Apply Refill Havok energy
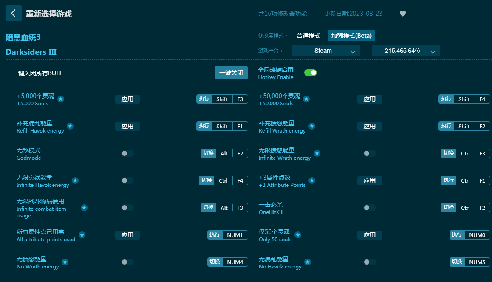This screenshot has width=492, height=282. click(x=127, y=126)
